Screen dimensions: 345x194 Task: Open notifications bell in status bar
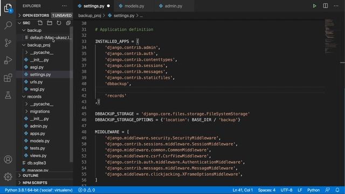pos(337,190)
